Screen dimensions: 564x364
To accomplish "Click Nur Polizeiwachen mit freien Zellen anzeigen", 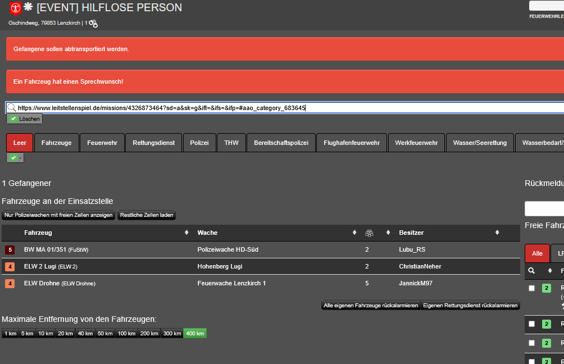I will (x=58, y=215).
